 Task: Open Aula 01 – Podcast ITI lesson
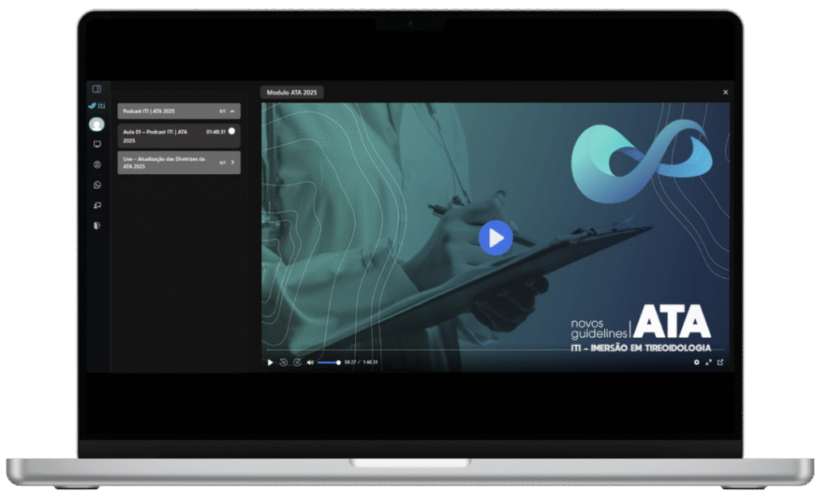point(159,136)
